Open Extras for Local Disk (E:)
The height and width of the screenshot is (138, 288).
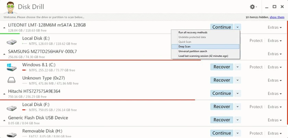275,41
